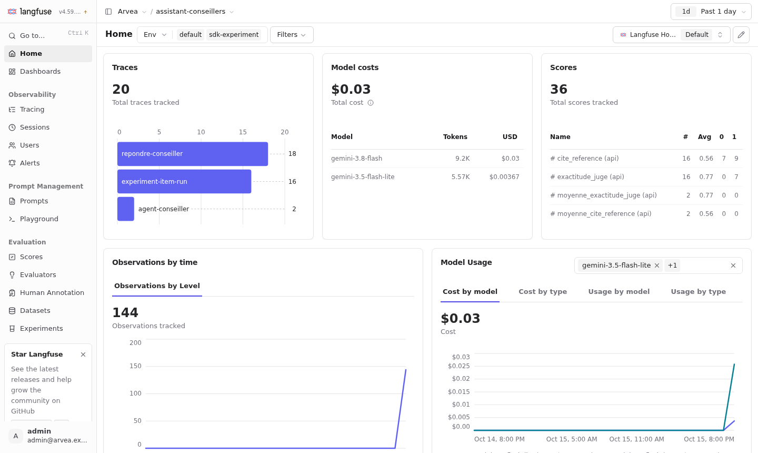
Task: Switch to Cost by type tab
Action: tap(543, 292)
